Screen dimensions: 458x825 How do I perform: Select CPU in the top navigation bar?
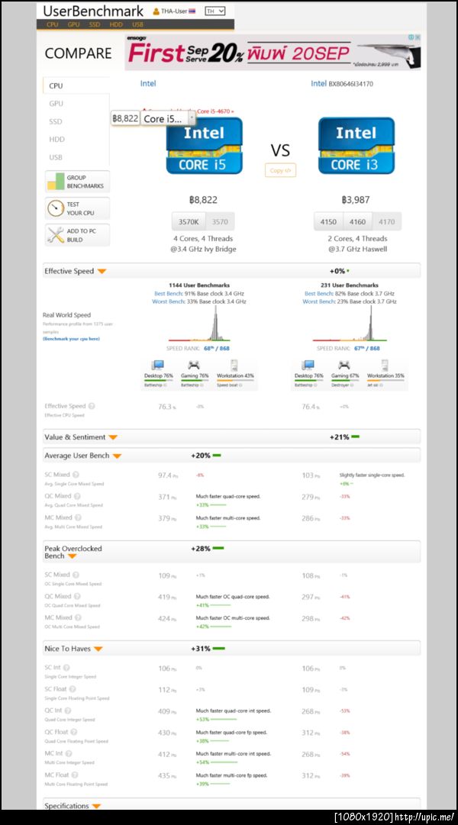52,24
